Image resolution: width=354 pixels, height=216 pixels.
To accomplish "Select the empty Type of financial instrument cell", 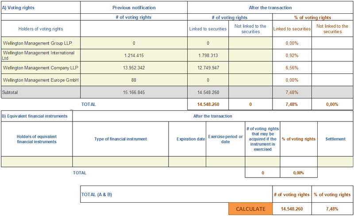I will [x=120, y=162].
